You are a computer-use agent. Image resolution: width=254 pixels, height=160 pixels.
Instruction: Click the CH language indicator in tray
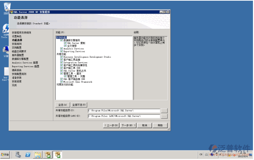pyautogui.click(x=201, y=154)
